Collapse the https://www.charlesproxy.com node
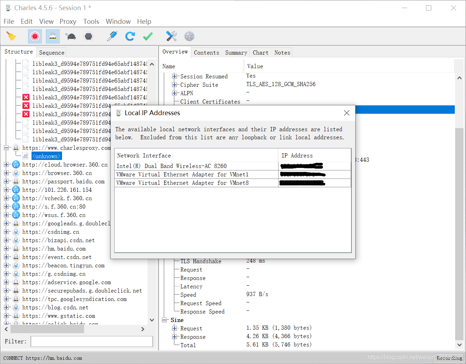This screenshot has height=364, width=466. [x=6, y=148]
